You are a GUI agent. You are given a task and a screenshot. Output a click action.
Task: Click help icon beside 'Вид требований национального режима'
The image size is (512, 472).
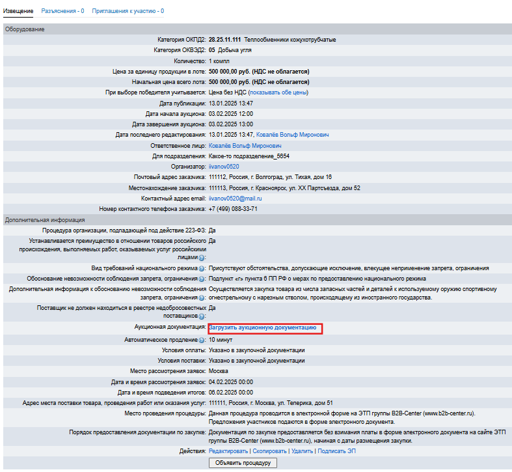202,268
